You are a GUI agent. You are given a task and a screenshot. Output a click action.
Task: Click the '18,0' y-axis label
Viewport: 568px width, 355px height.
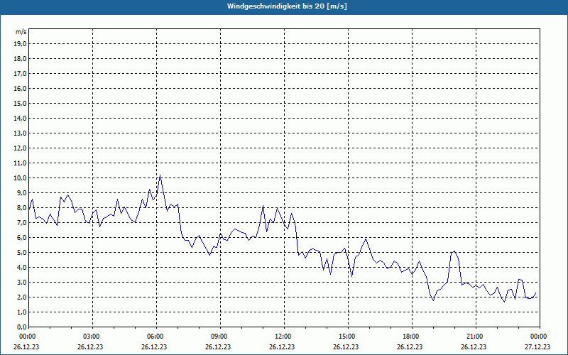[21, 59]
